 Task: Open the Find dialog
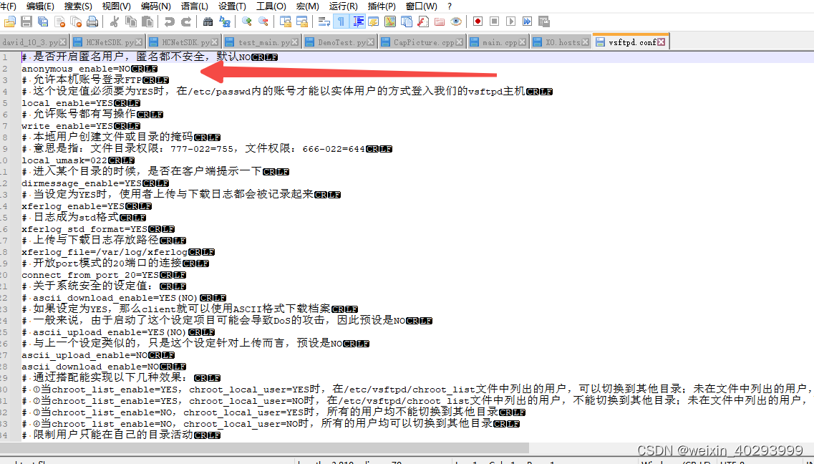(208, 22)
